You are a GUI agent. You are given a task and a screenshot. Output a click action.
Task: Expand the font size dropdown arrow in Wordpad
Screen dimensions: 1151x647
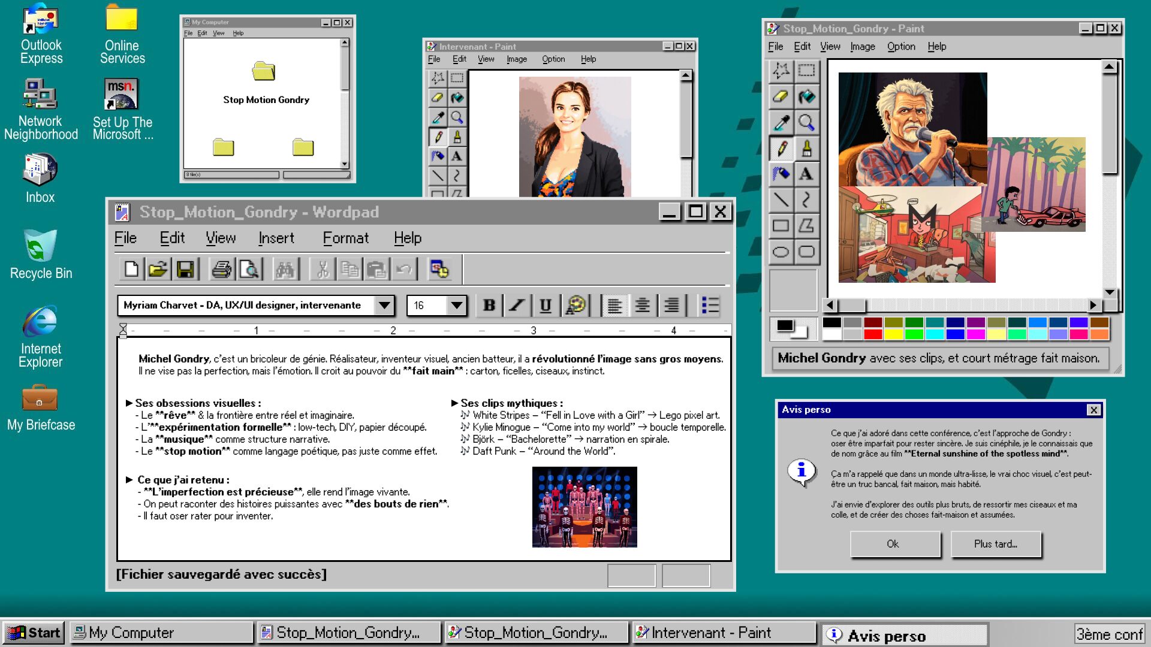pos(456,306)
